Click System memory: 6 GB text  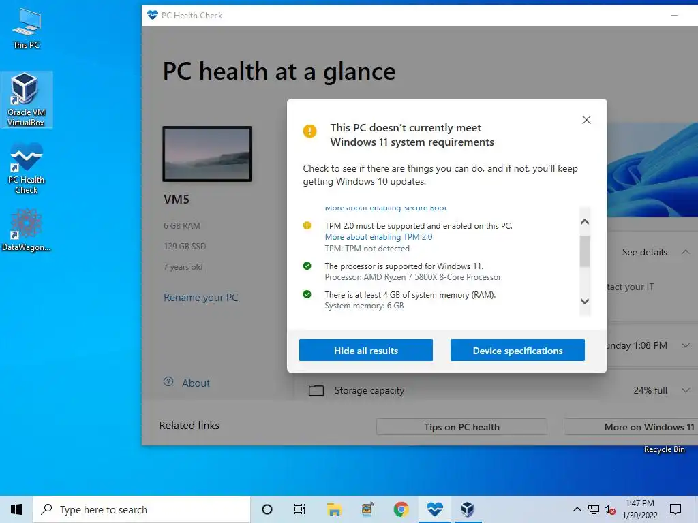click(x=364, y=306)
